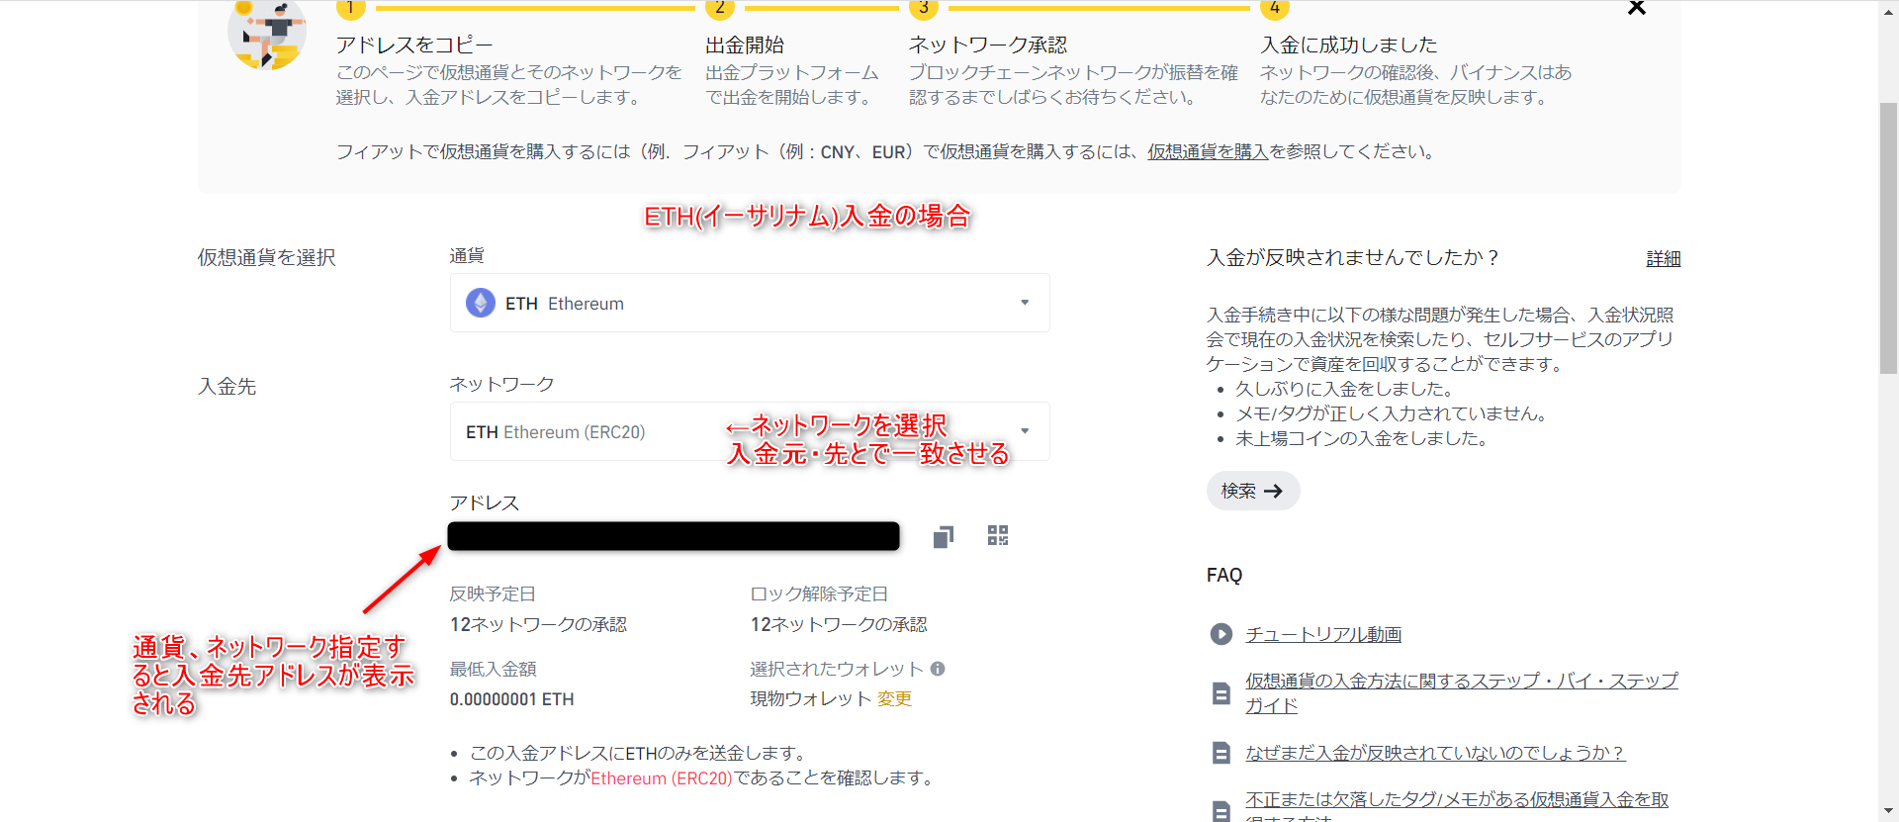
Task: Close the deposit guide banner
Action: [x=1636, y=9]
